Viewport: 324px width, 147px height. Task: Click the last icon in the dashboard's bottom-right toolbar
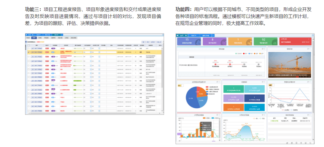click(x=311, y=143)
